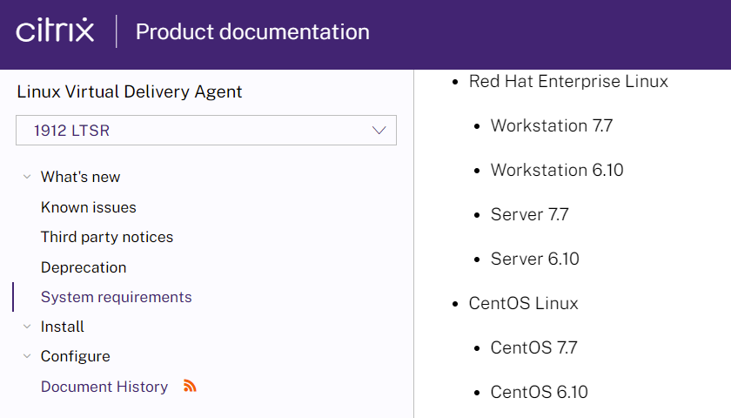Open Document History link
The image size is (731, 418).
click(104, 387)
